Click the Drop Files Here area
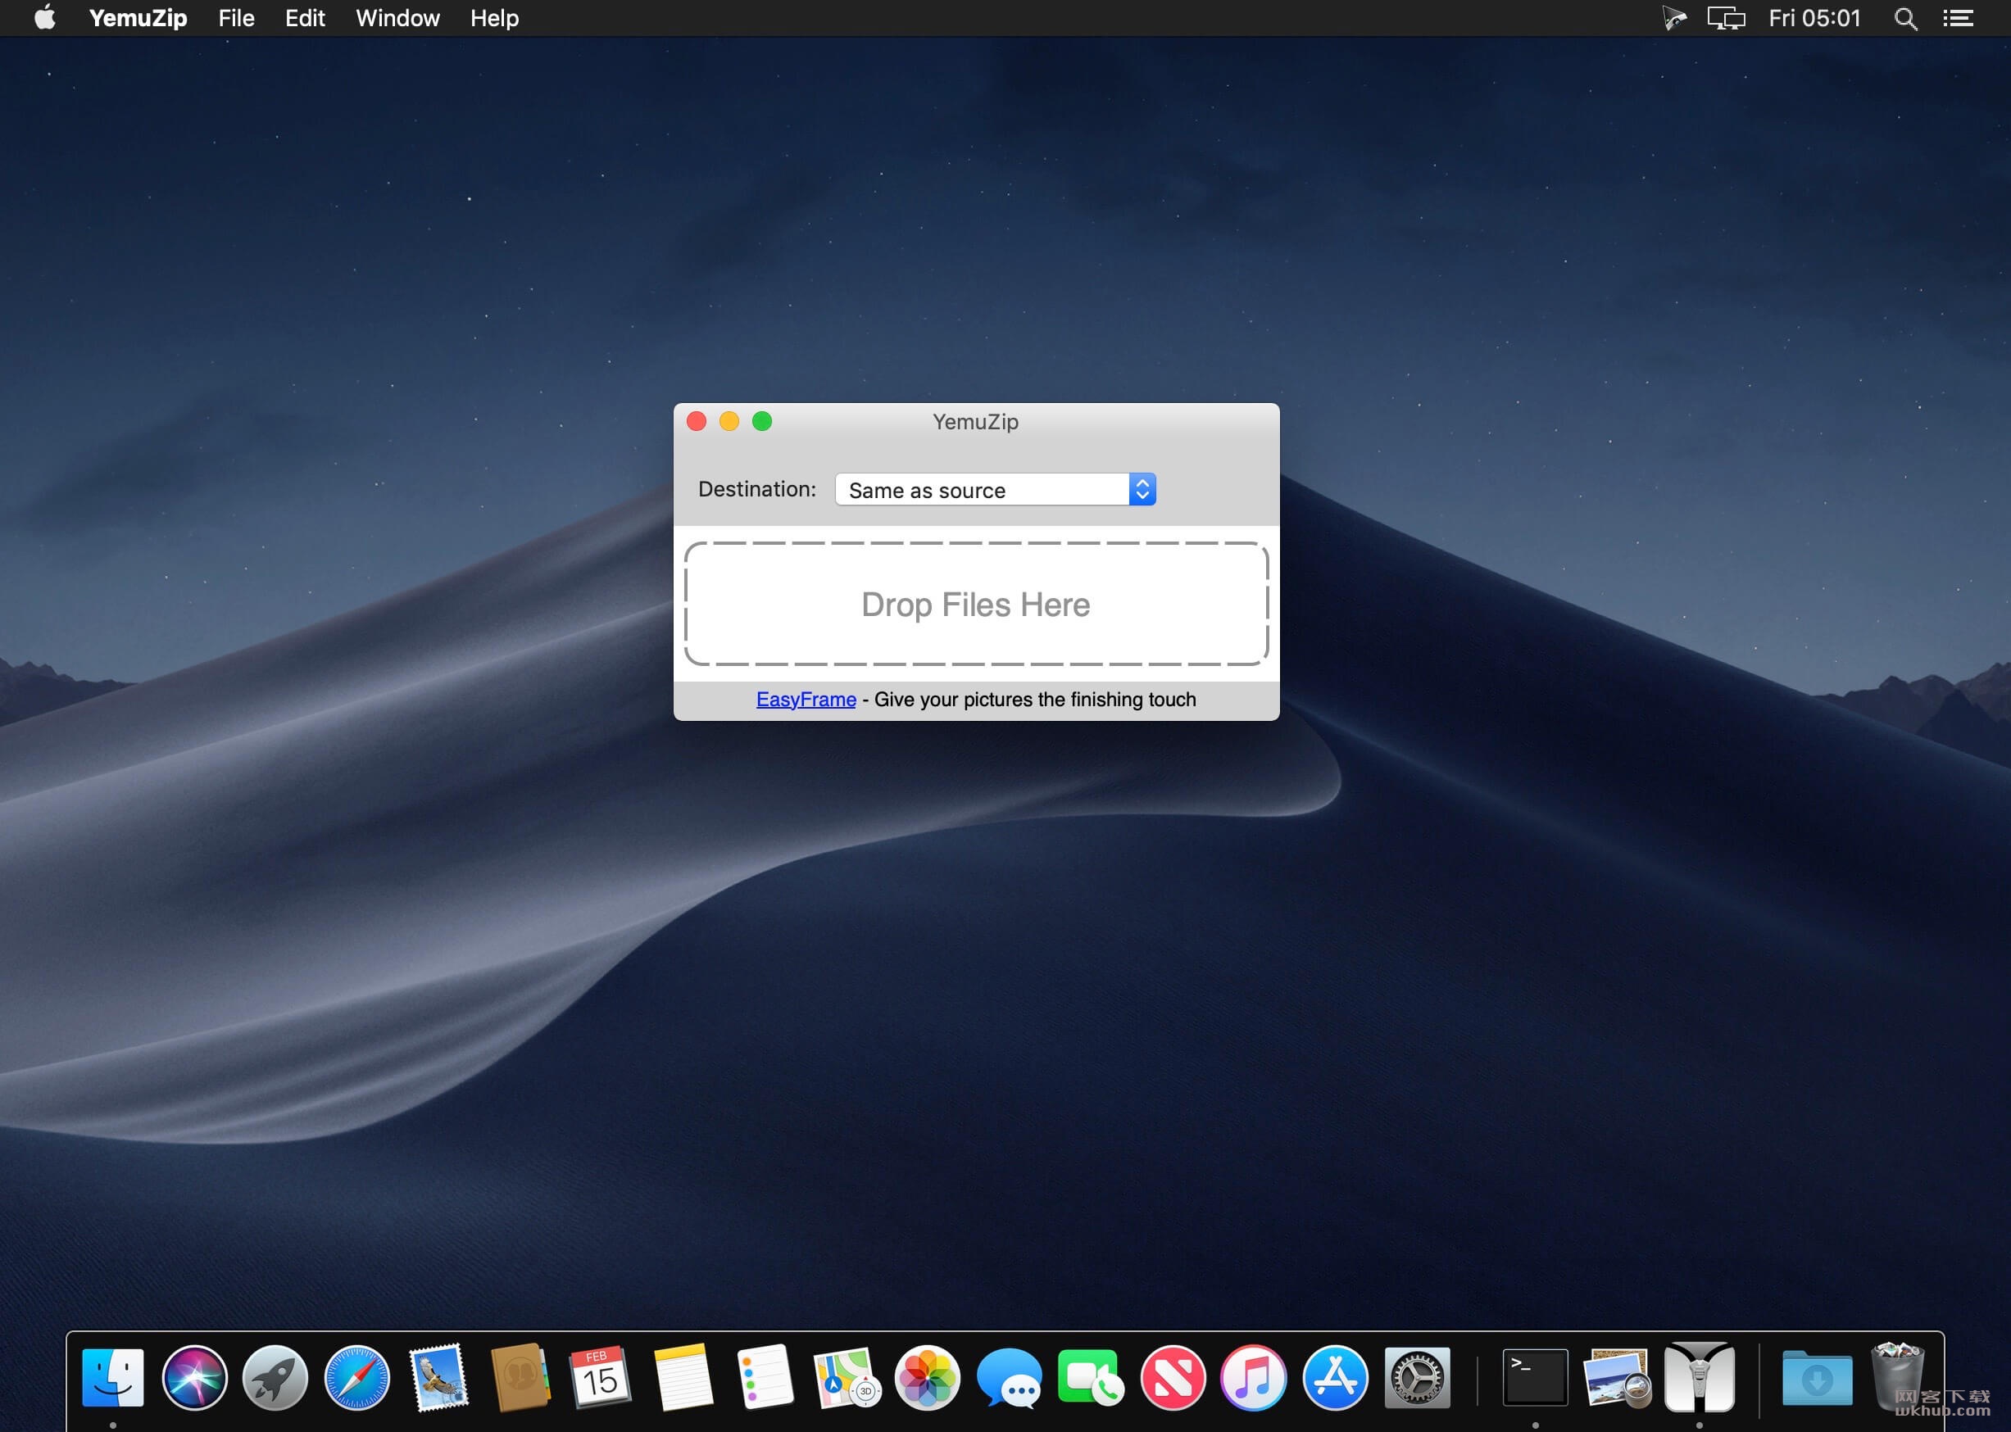This screenshot has width=2011, height=1432. [x=976, y=604]
